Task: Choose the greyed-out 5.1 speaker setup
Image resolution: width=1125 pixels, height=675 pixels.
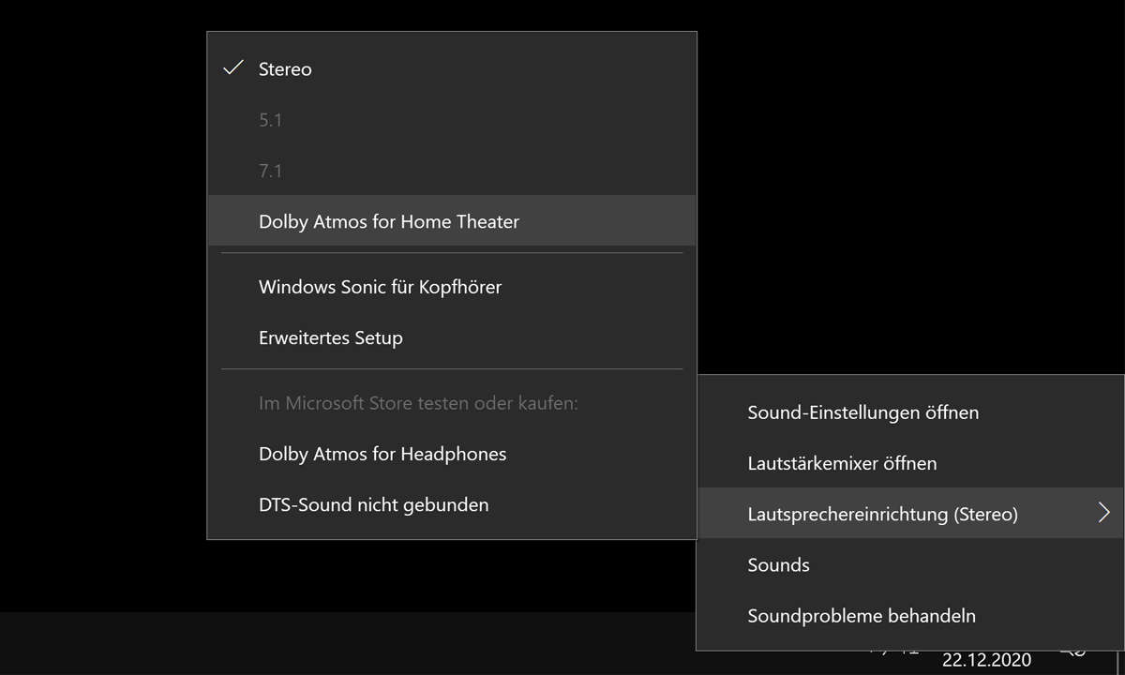Action: (452, 120)
